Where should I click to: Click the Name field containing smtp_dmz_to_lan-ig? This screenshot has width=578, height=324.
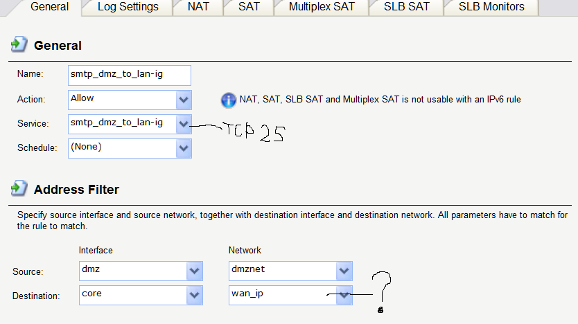coord(129,74)
